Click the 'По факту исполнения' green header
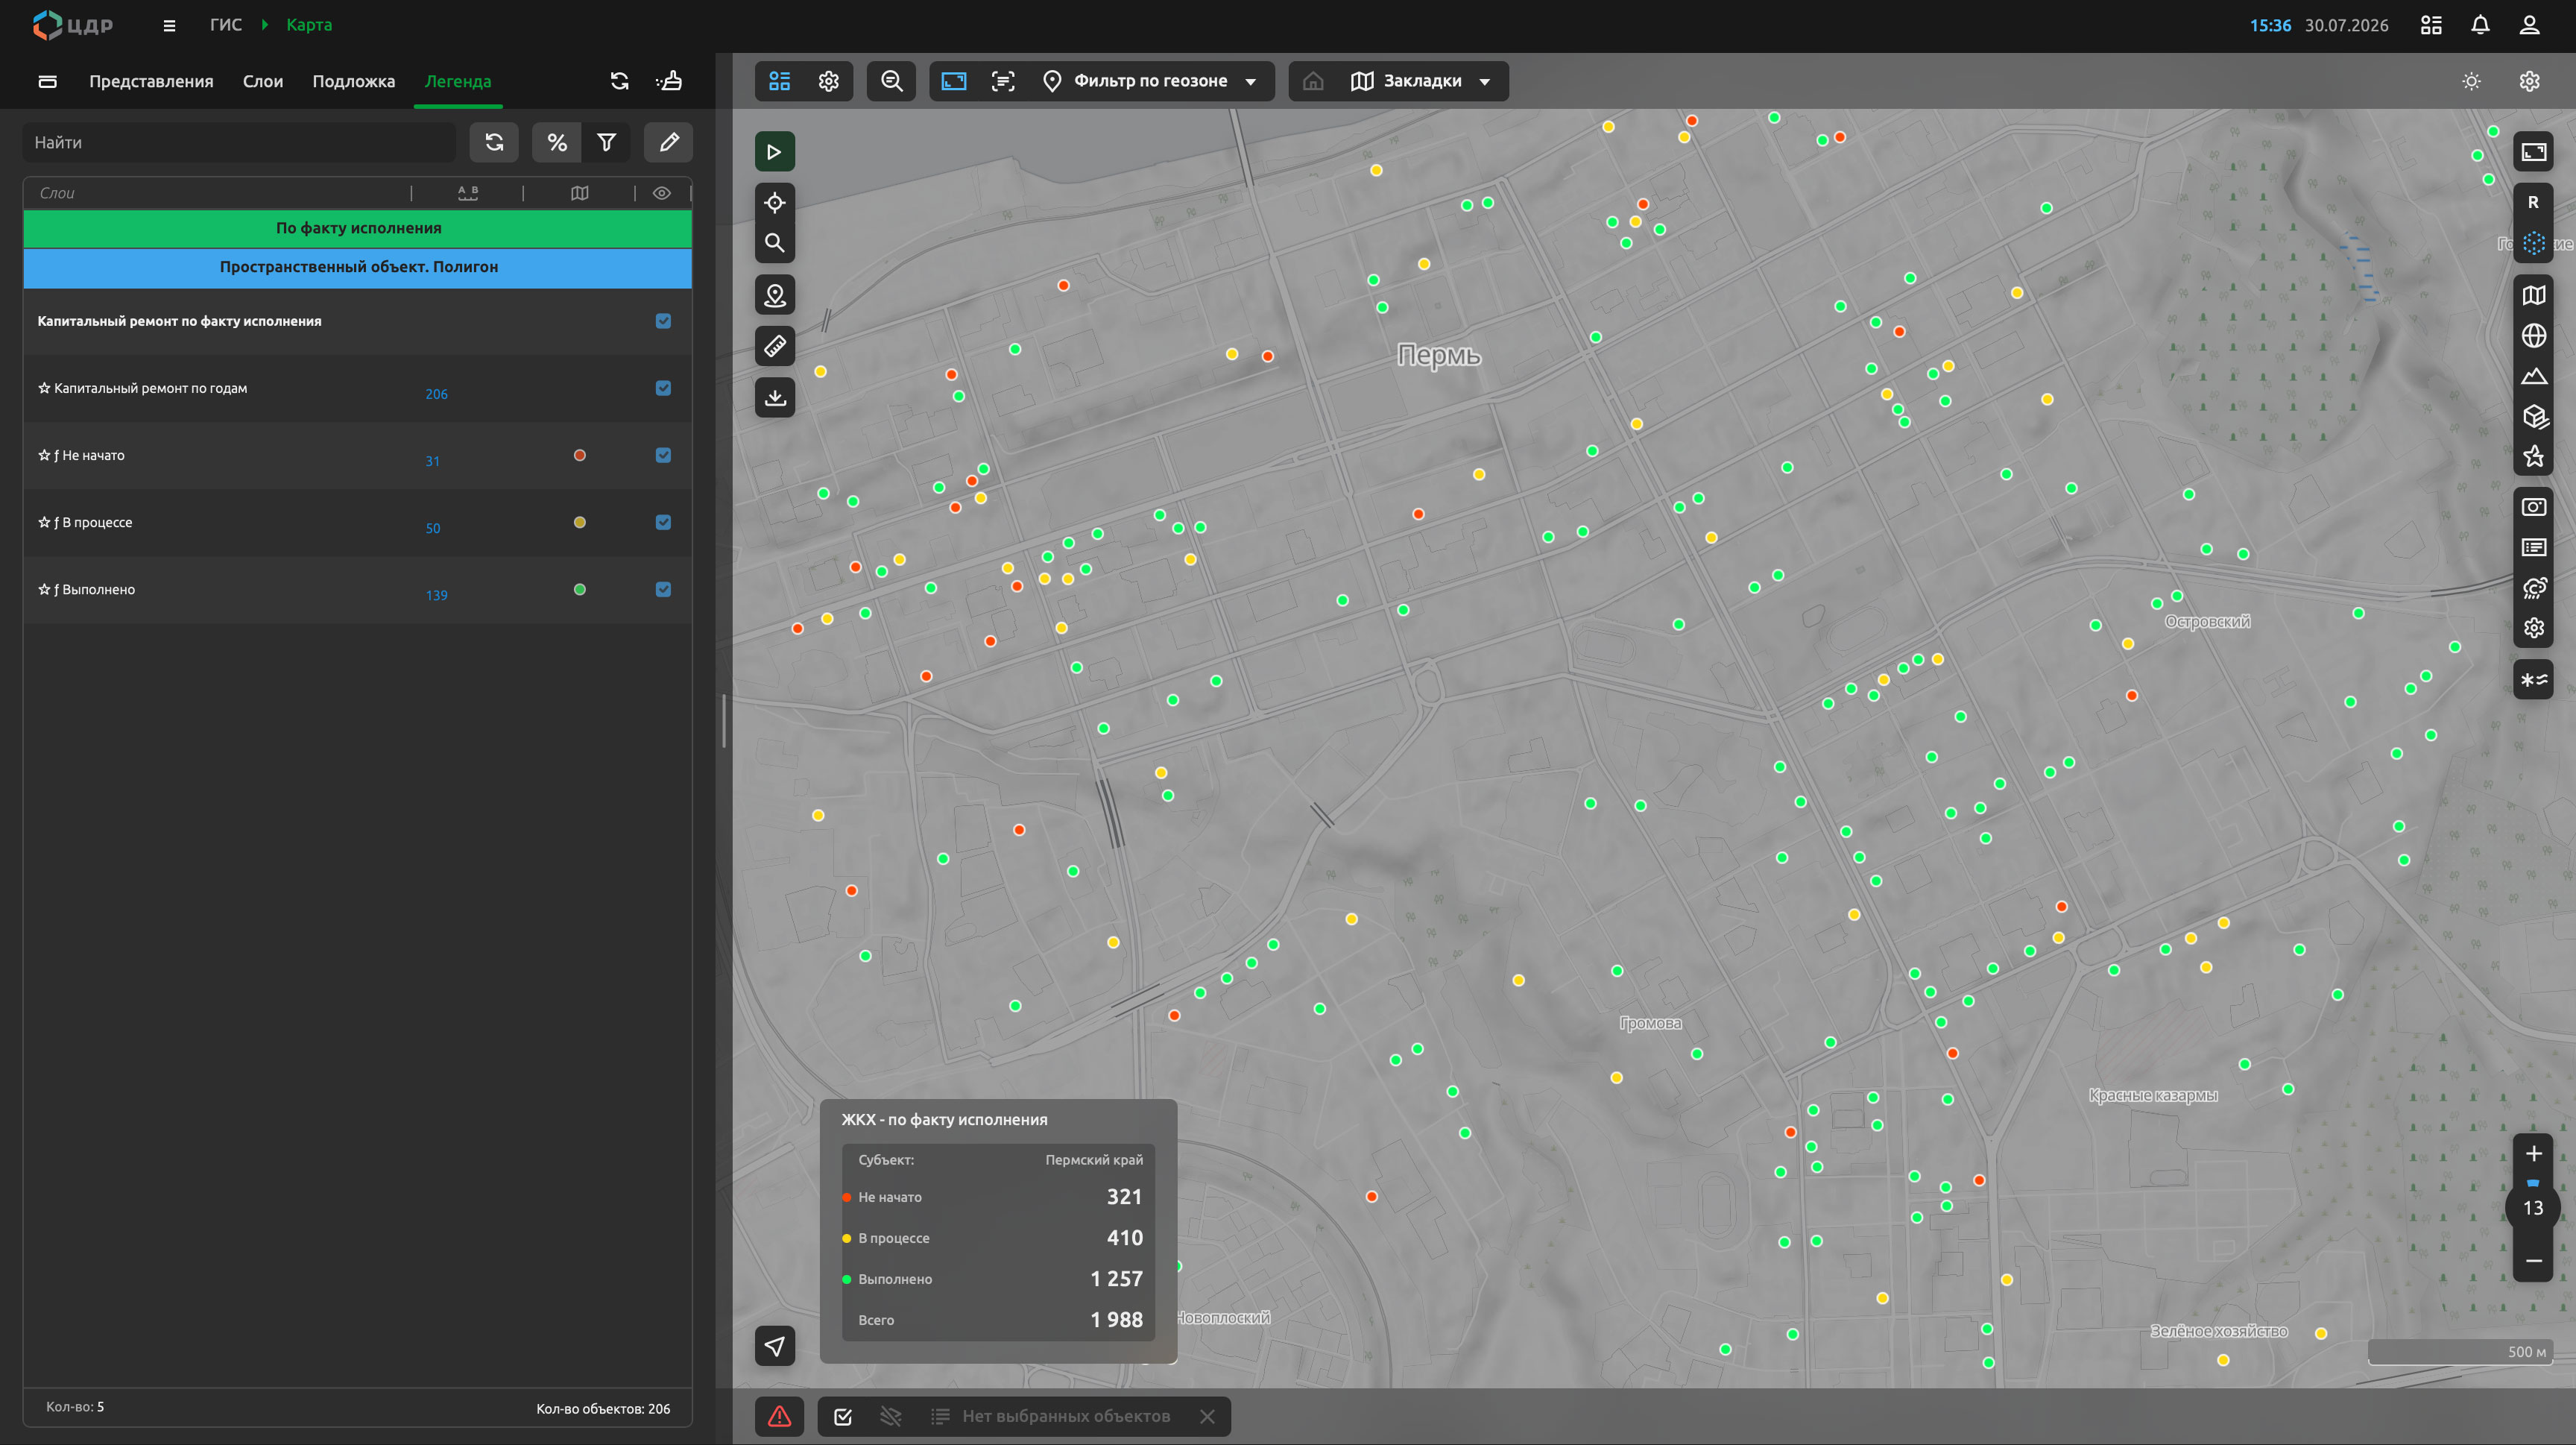Image resolution: width=2576 pixels, height=1445 pixels. [x=358, y=228]
